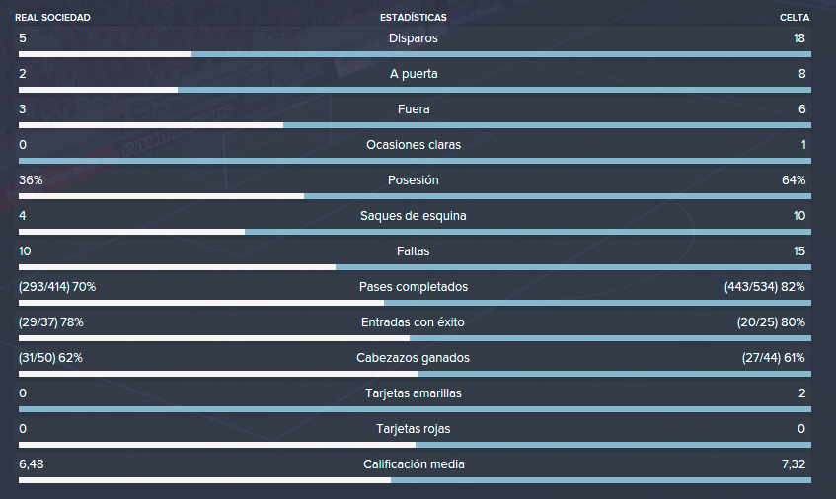Click the Ocasiones claras label
This screenshot has height=499, width=836.
point(414,145)
